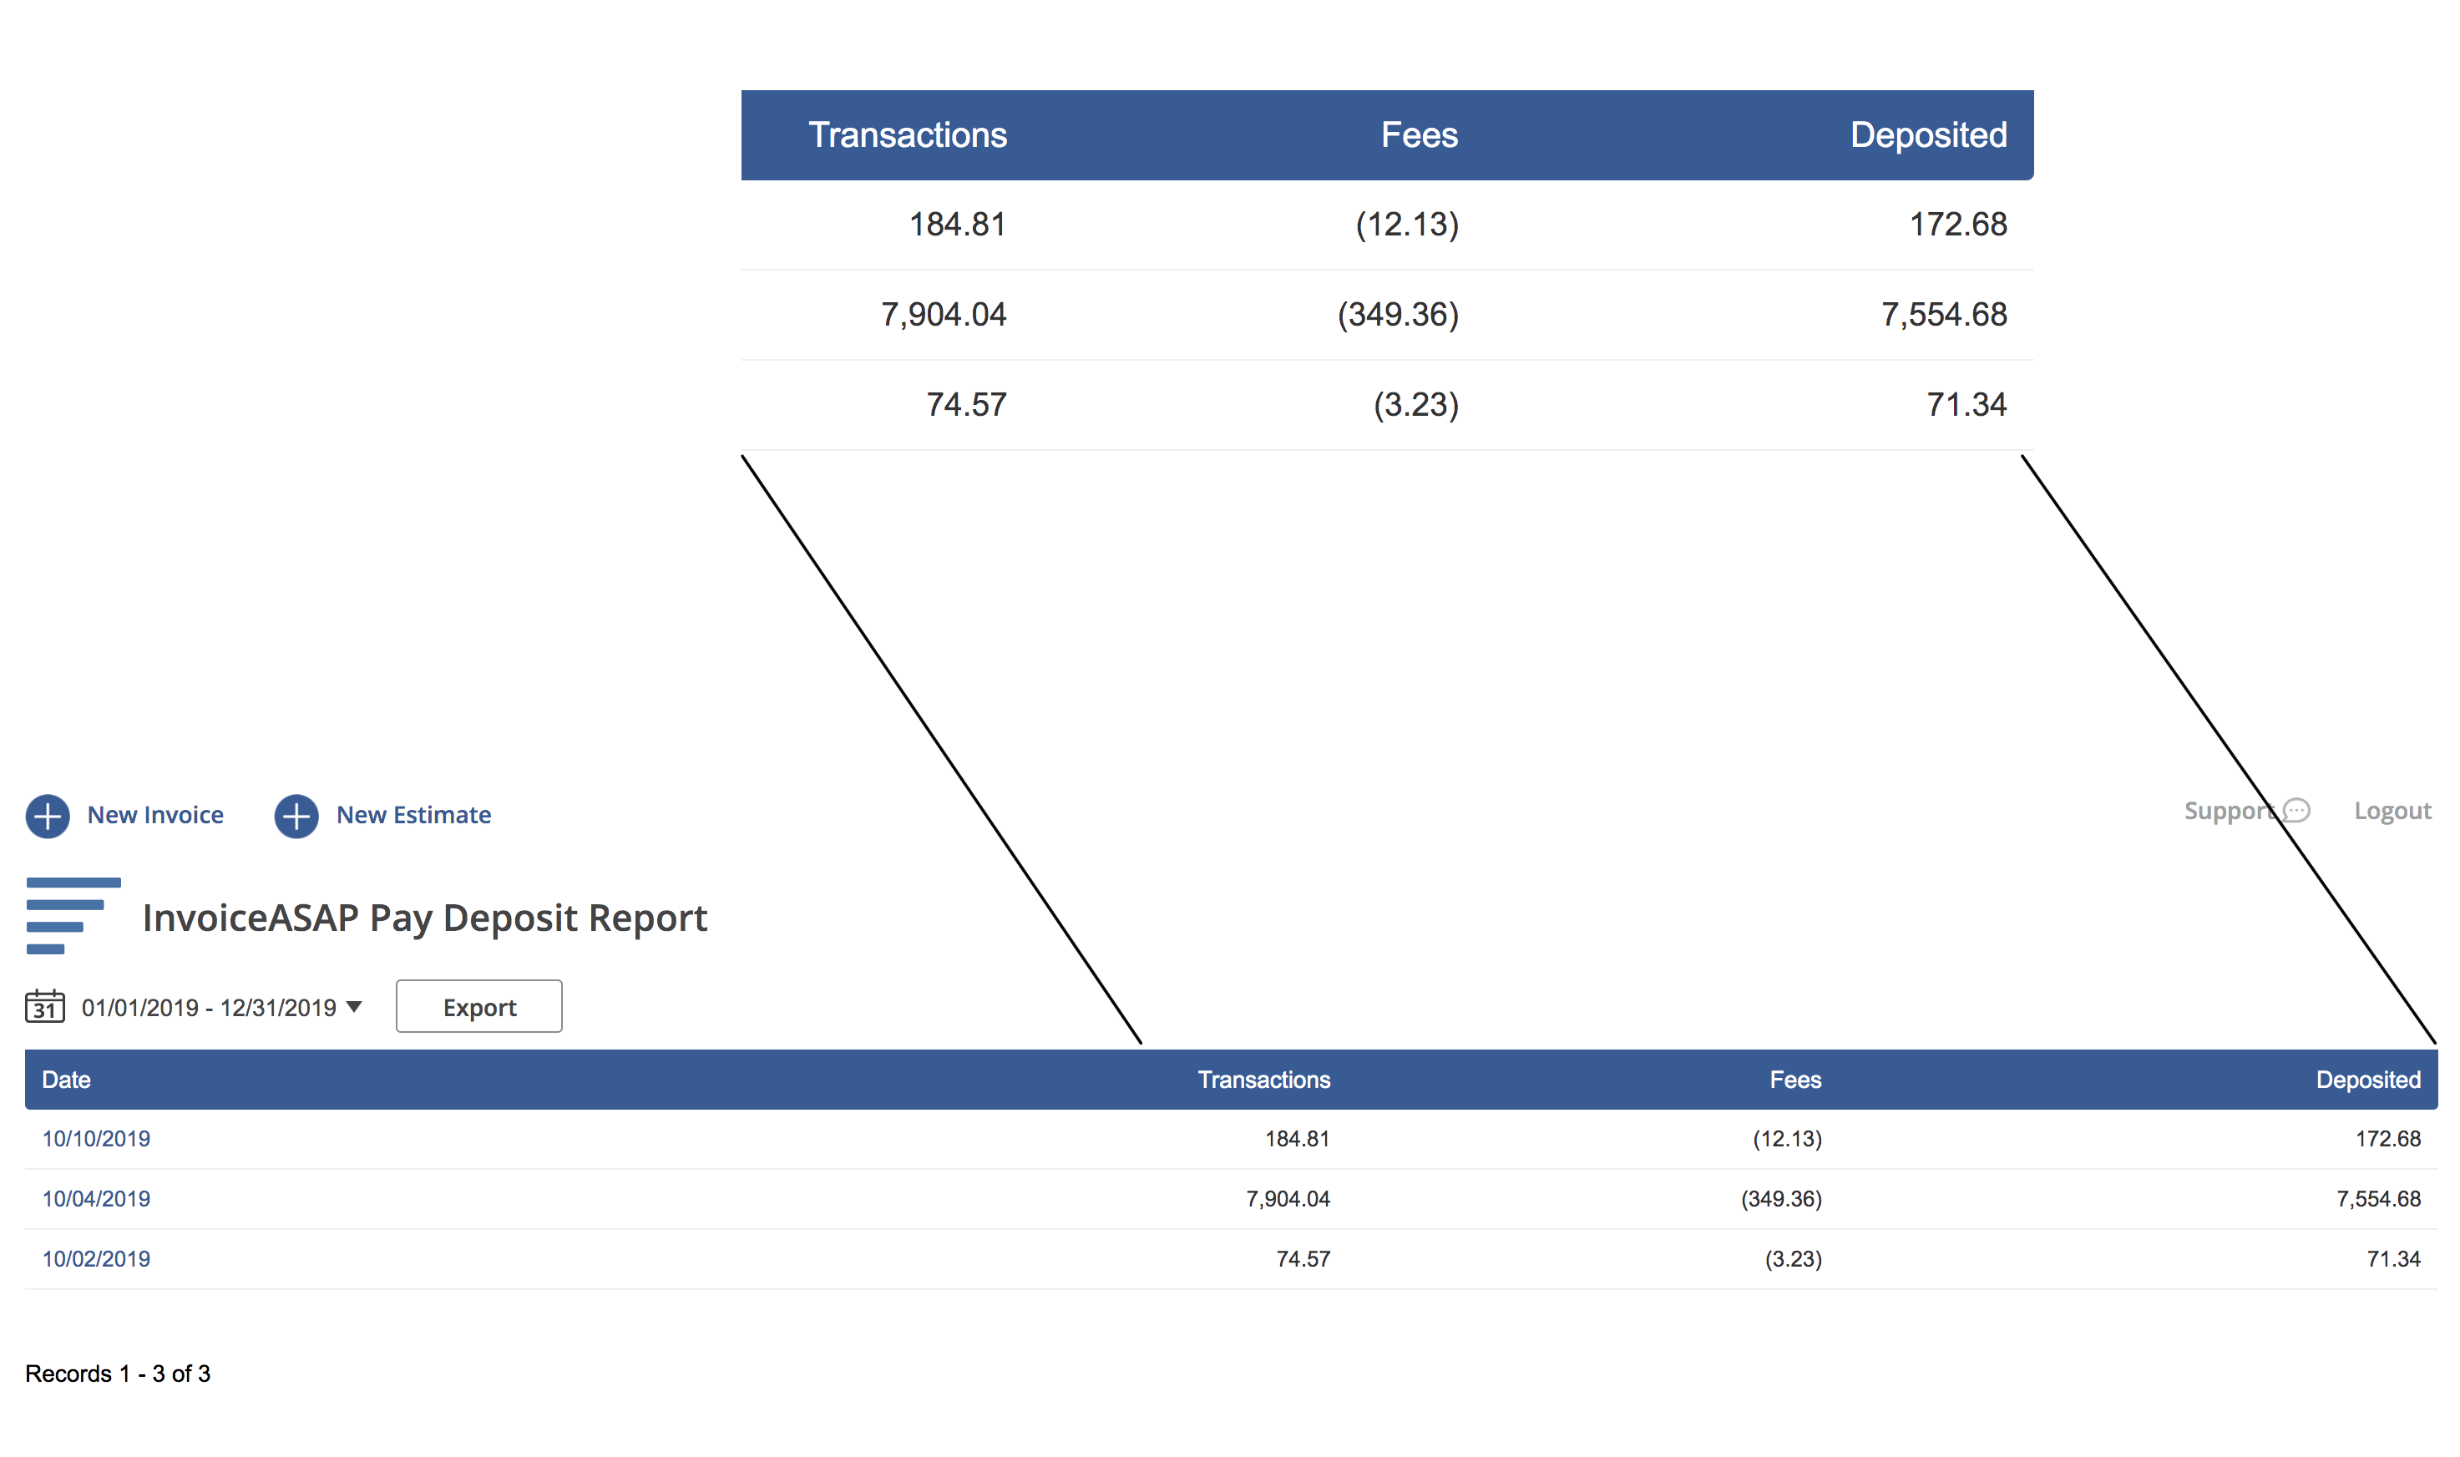Click the Support chat bubble icon
The image size is (2460, 1457).
(x=2296, y=811)
